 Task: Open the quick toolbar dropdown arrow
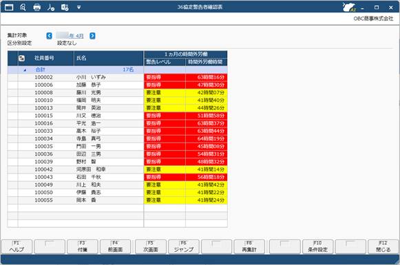78,8
